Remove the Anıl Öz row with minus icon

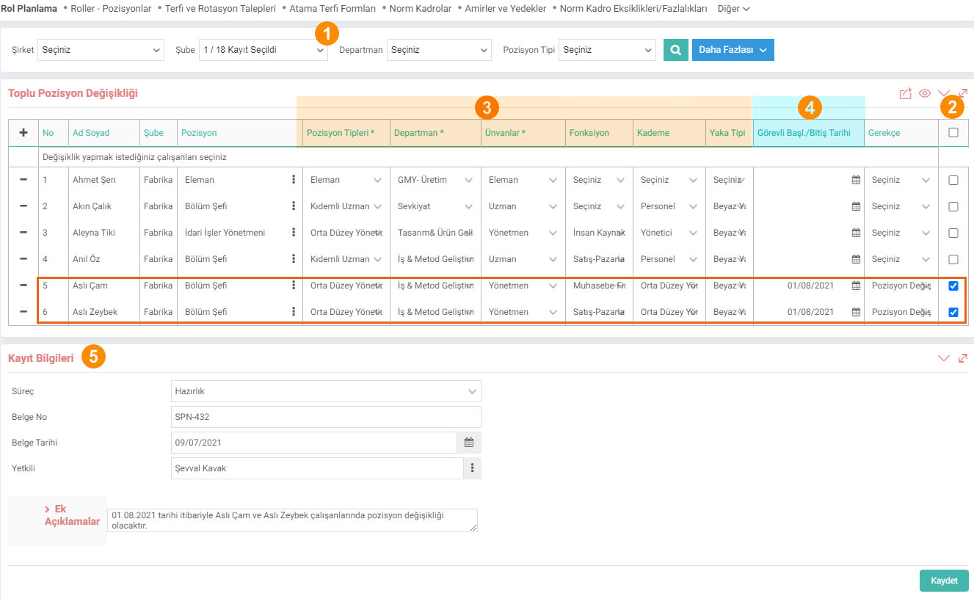click(23, 259)
